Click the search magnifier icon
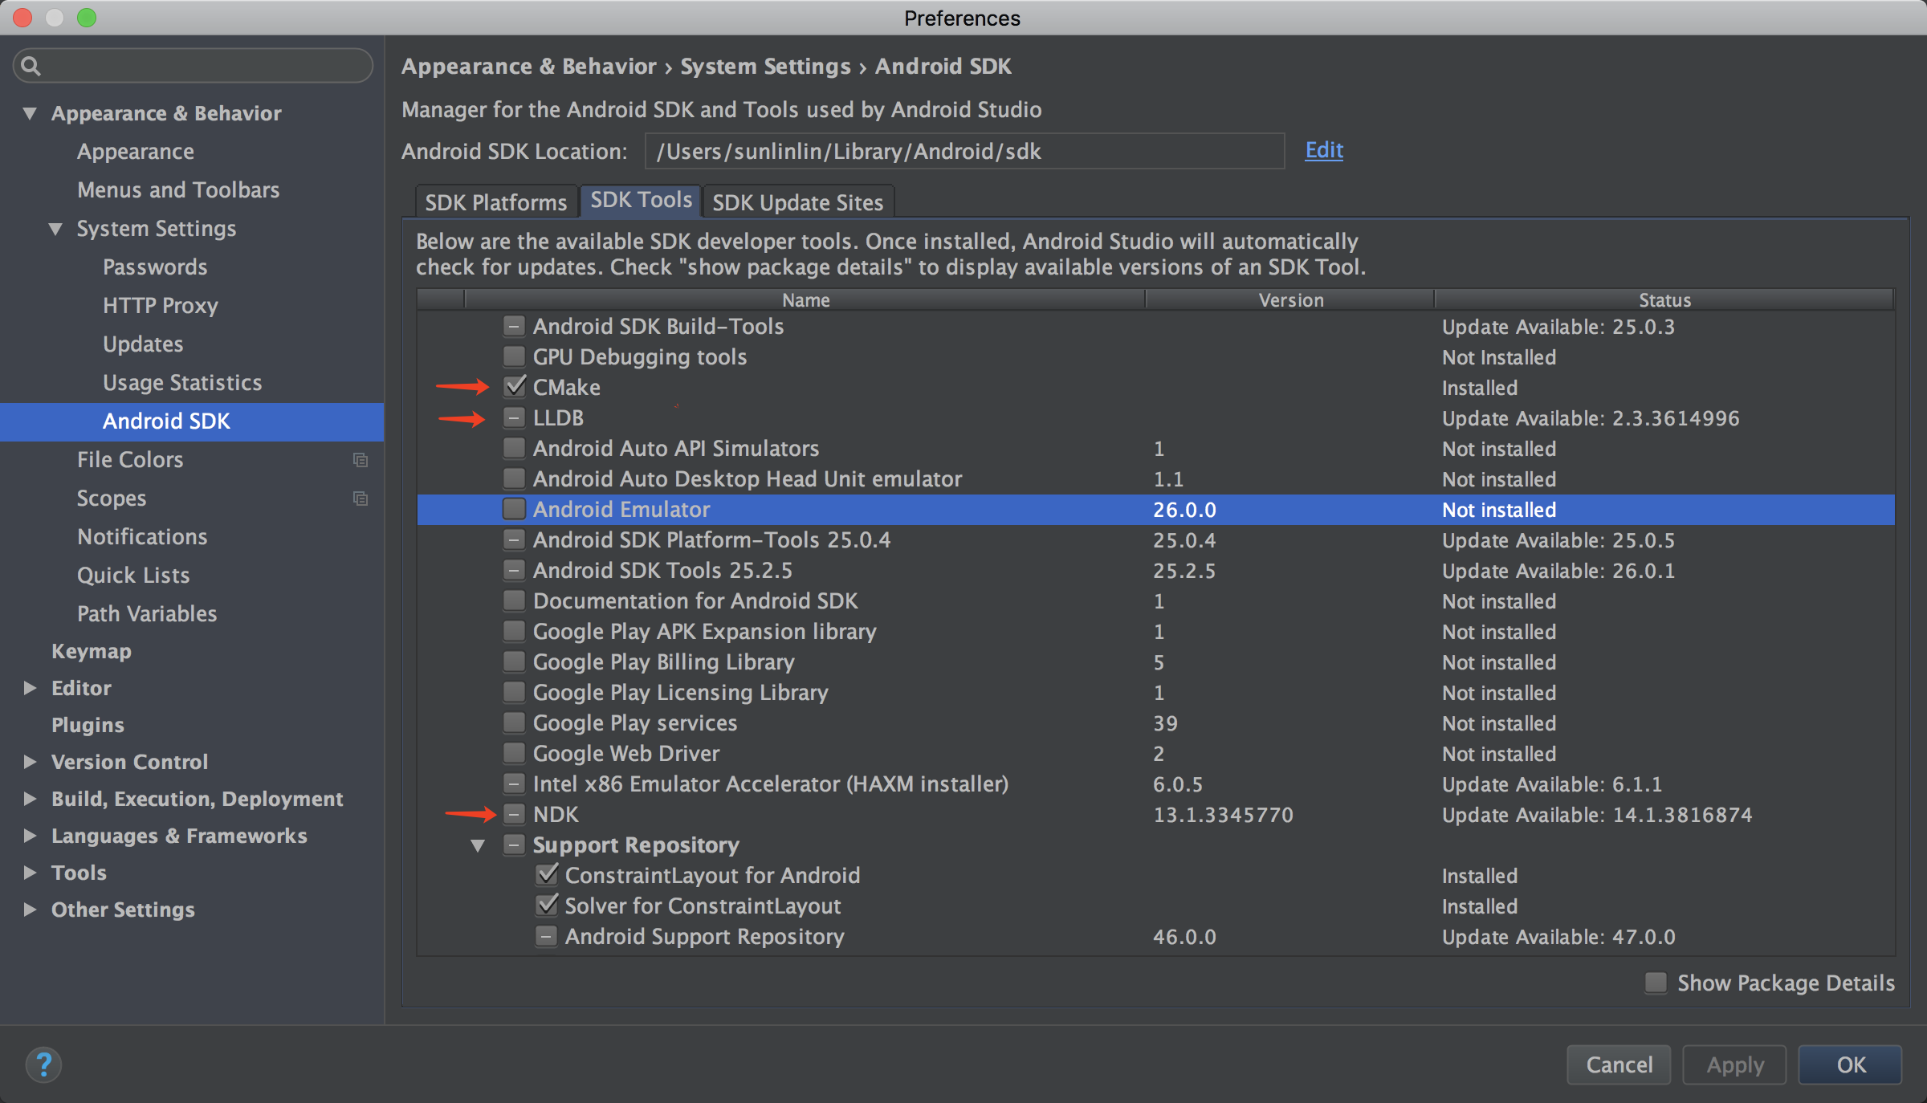Image resolution: width=1927 pixels, height=1103 pixels. coord(31,66)
